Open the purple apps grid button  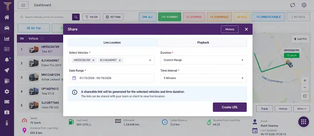[304, 122]
